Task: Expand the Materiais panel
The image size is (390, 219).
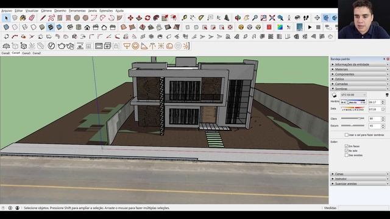Action: click(360, 69)
